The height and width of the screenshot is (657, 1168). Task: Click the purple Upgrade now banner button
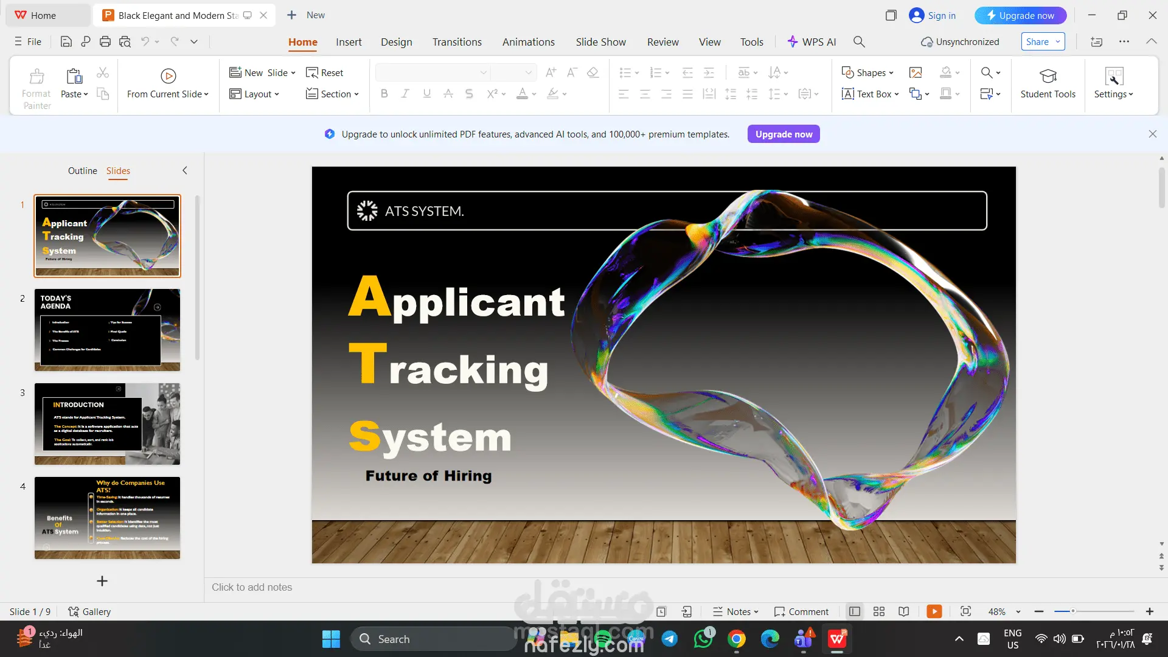(783, 134)
